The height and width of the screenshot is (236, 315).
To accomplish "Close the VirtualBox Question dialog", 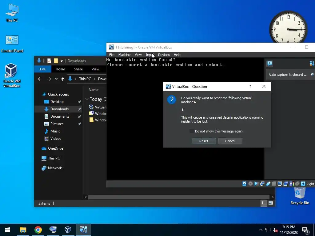I will [264, 86].
